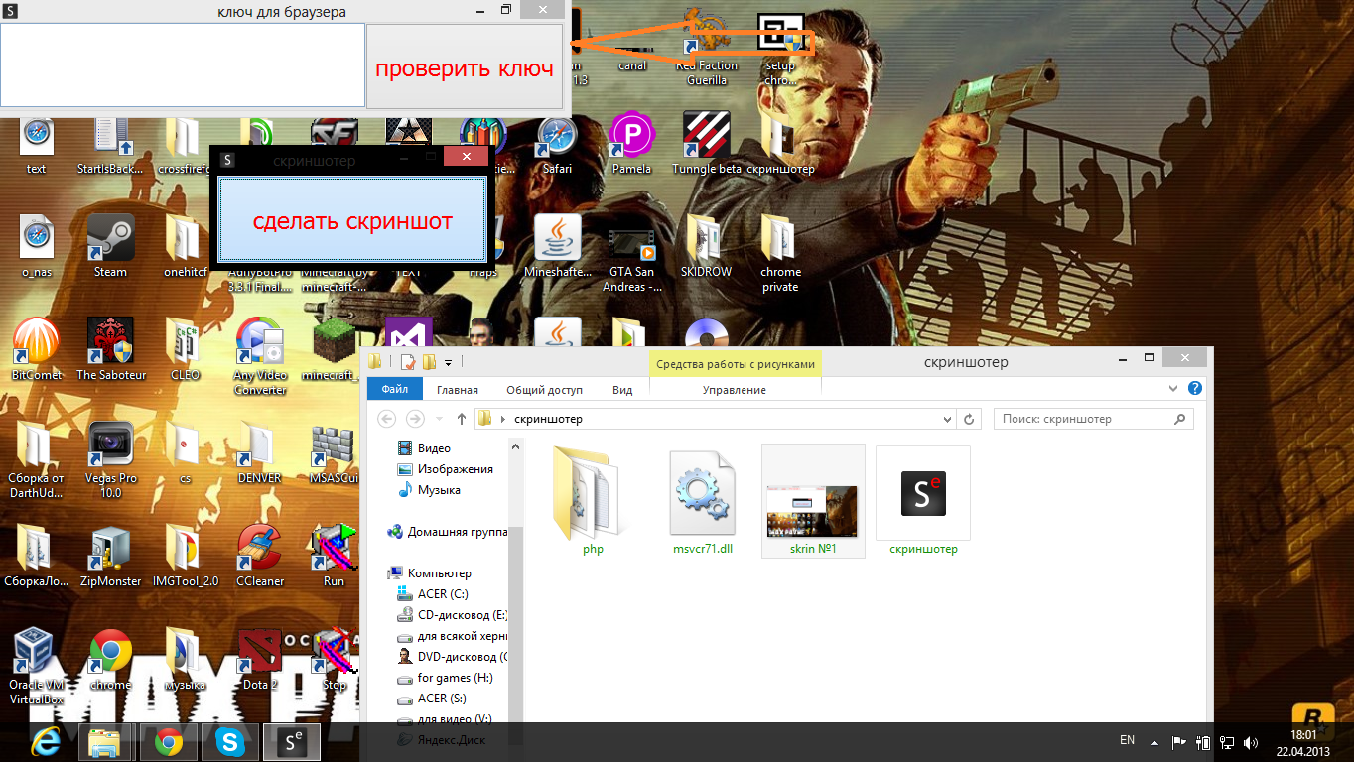Open the 'музыка' desktop folder
Screen dimensions: 1354x762
(x=185, y=659)
